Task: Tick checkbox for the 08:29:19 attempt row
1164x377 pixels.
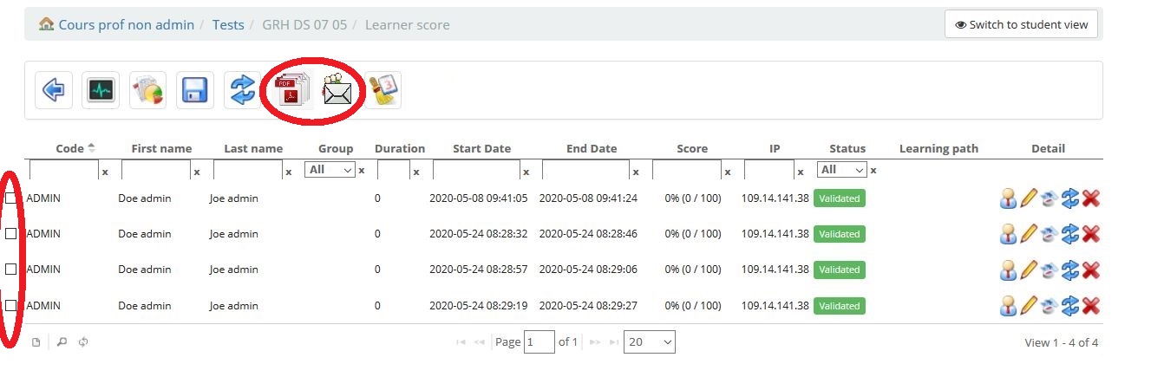Action: coord(11,305)
